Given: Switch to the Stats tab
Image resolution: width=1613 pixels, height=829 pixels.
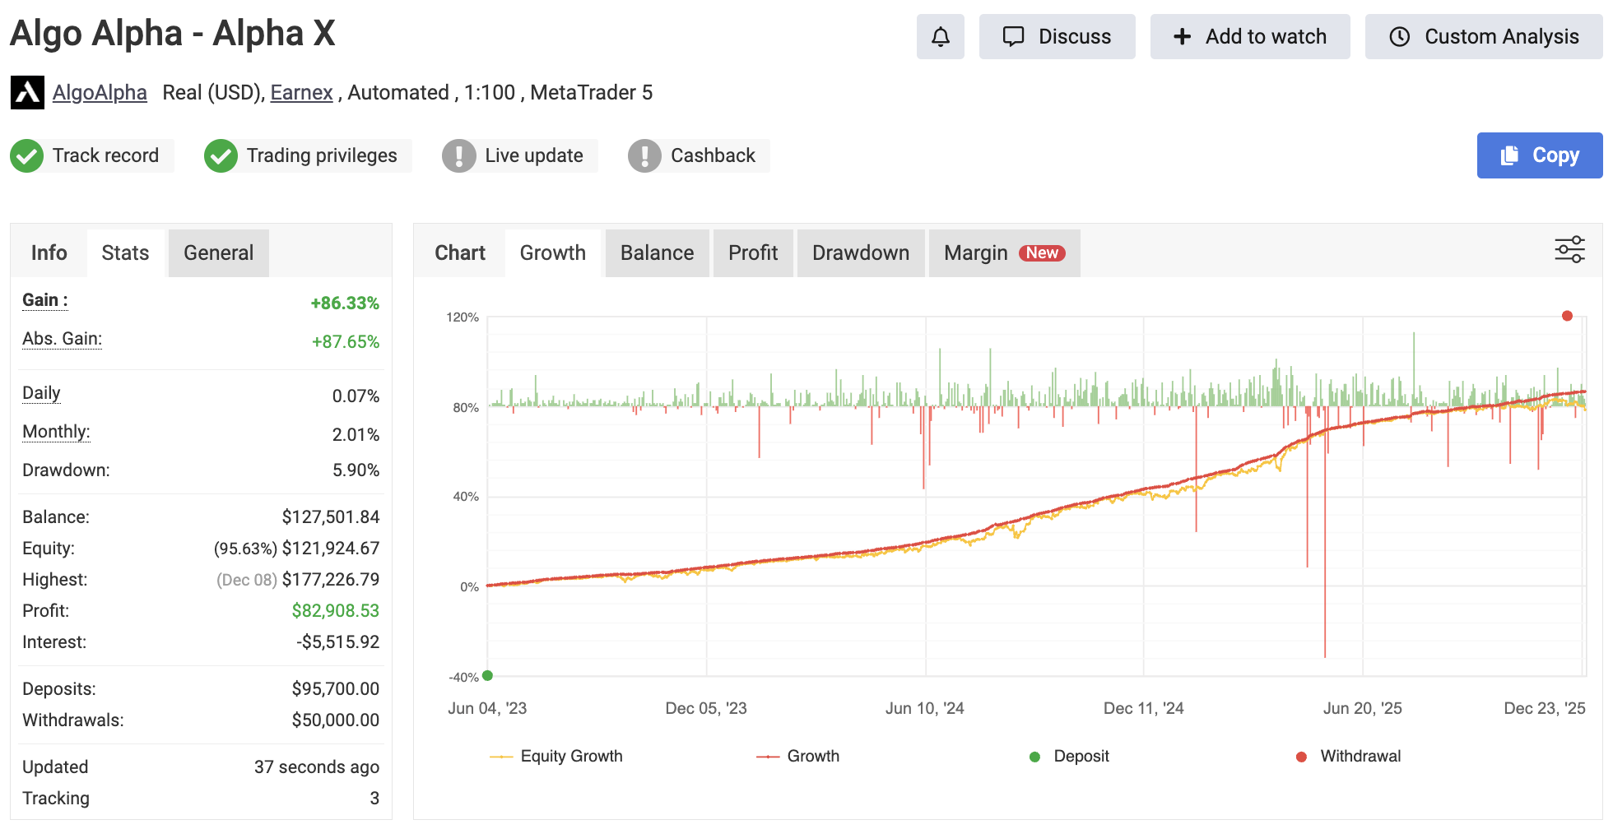Looking at the screenshot, I should click(x=125, y=252).
